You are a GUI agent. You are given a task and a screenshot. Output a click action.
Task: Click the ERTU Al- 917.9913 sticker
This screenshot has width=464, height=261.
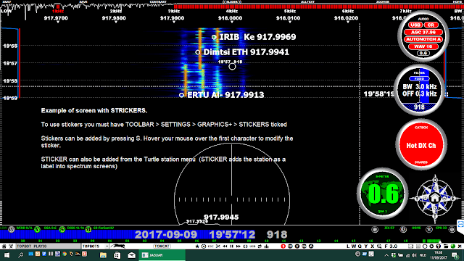point(222,95)
